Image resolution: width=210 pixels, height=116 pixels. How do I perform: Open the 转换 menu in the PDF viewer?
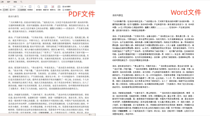click(15, 2)
